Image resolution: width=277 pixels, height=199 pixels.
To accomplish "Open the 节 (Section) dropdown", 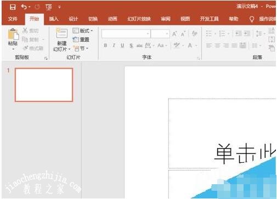I will click(x=81, y=48).
